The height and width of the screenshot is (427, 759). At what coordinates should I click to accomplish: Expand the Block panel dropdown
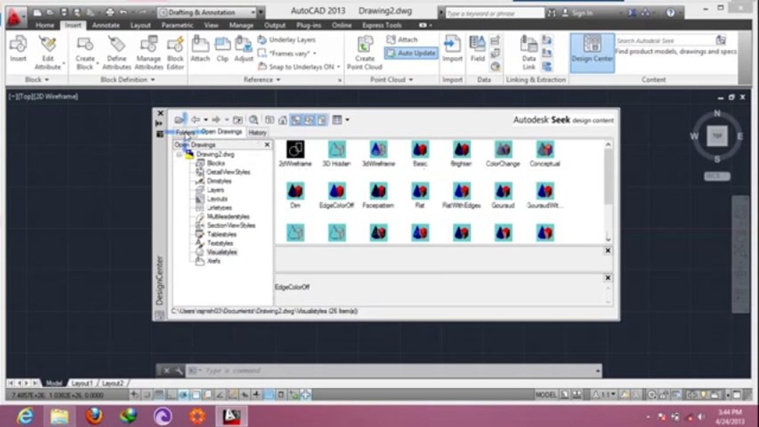tap(37, 79)
